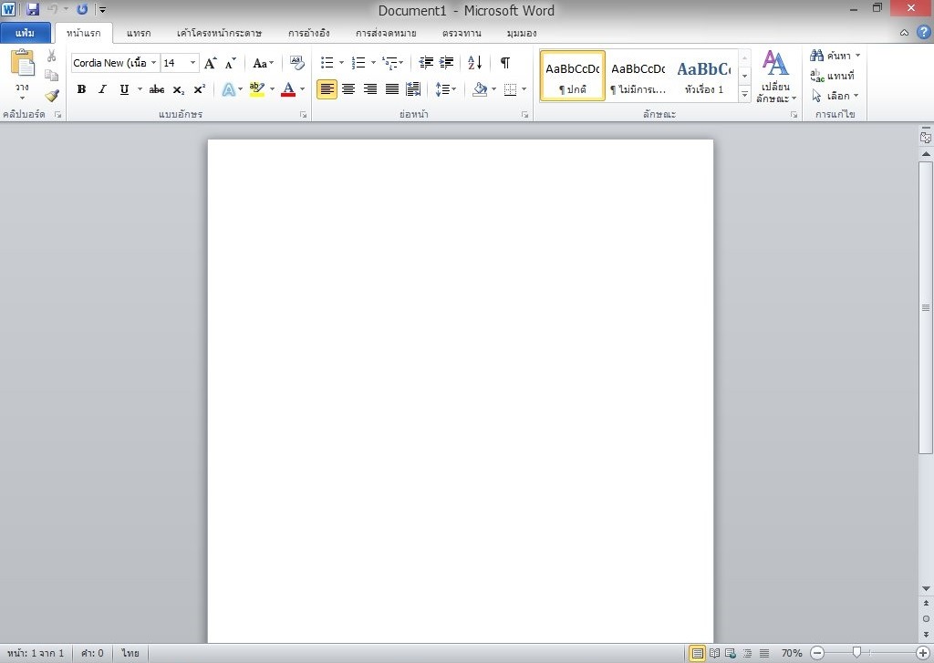Open the Change Case Aa dropdown
The image size is (934, 663).
pos(264,63)
